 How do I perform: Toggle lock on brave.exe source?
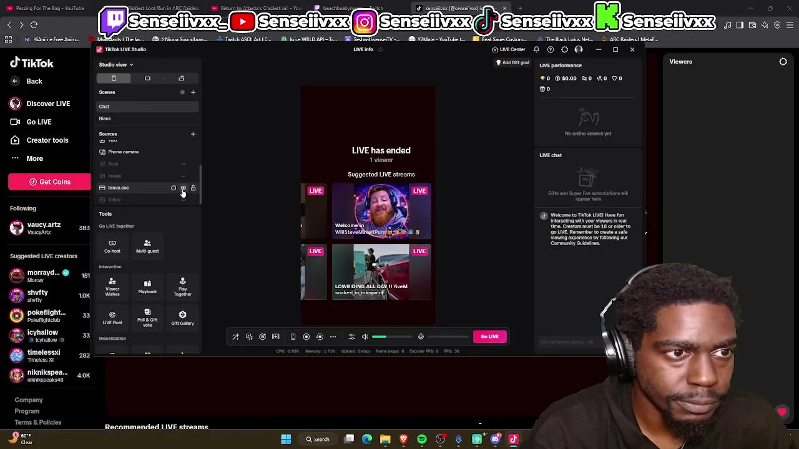[x=193, y=188]
